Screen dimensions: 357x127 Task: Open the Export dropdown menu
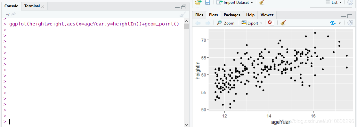(x=251, y=23)
